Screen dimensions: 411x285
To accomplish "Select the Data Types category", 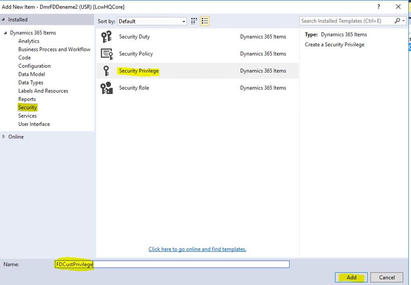I will click(31, 83).
